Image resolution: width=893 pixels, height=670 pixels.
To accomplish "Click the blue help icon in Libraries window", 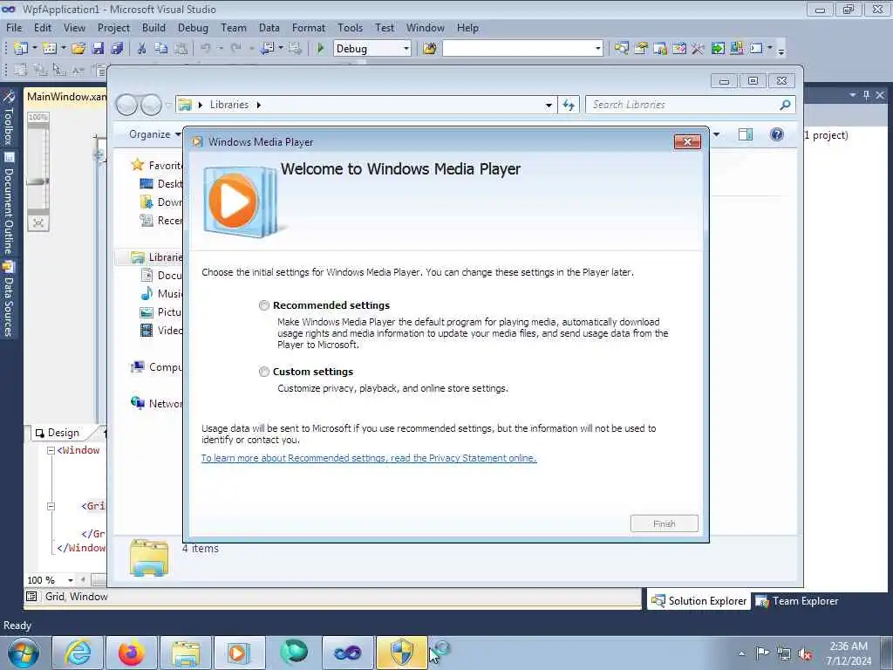I will point(777,134).
